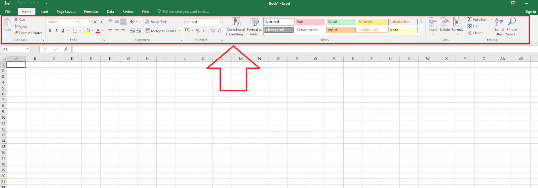The width and height of the screenshot is (538, 188).
Task: Click the AutoSum sigma button
Action: pyautogui.click(x=477, y=20)
